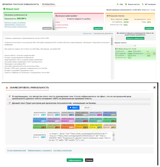Click the lock icon in the versions entry

click(x=116, y=49)
